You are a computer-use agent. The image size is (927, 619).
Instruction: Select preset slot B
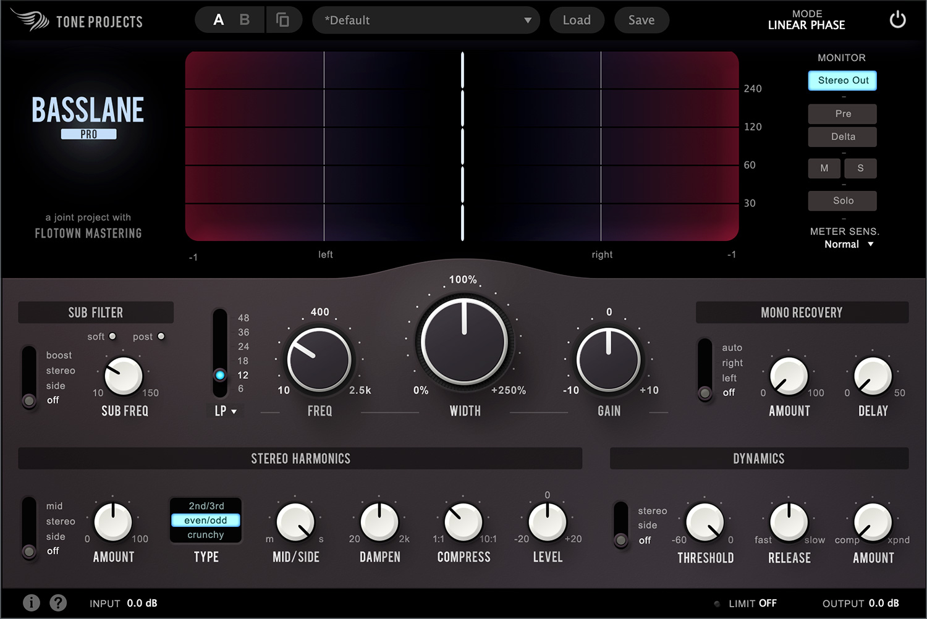point(245,20)
